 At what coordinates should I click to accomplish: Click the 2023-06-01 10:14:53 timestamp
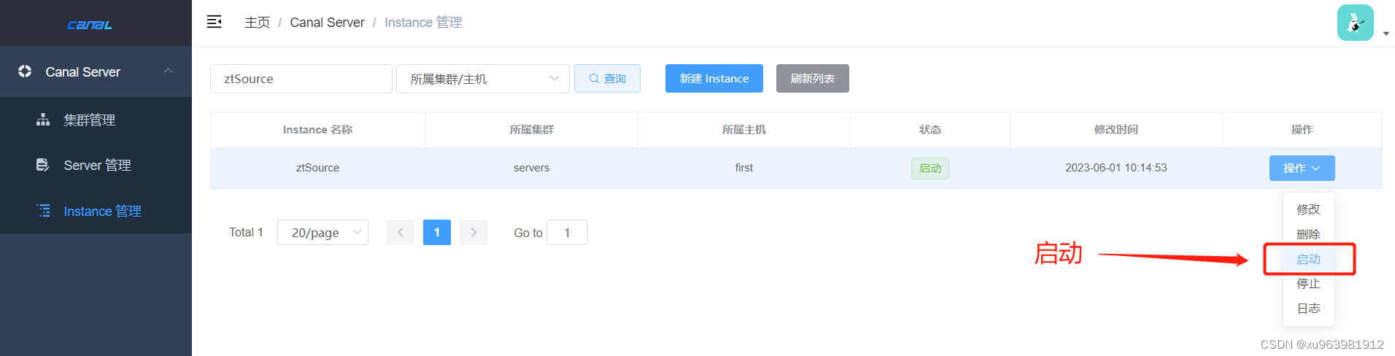(x=1116, y=168)
